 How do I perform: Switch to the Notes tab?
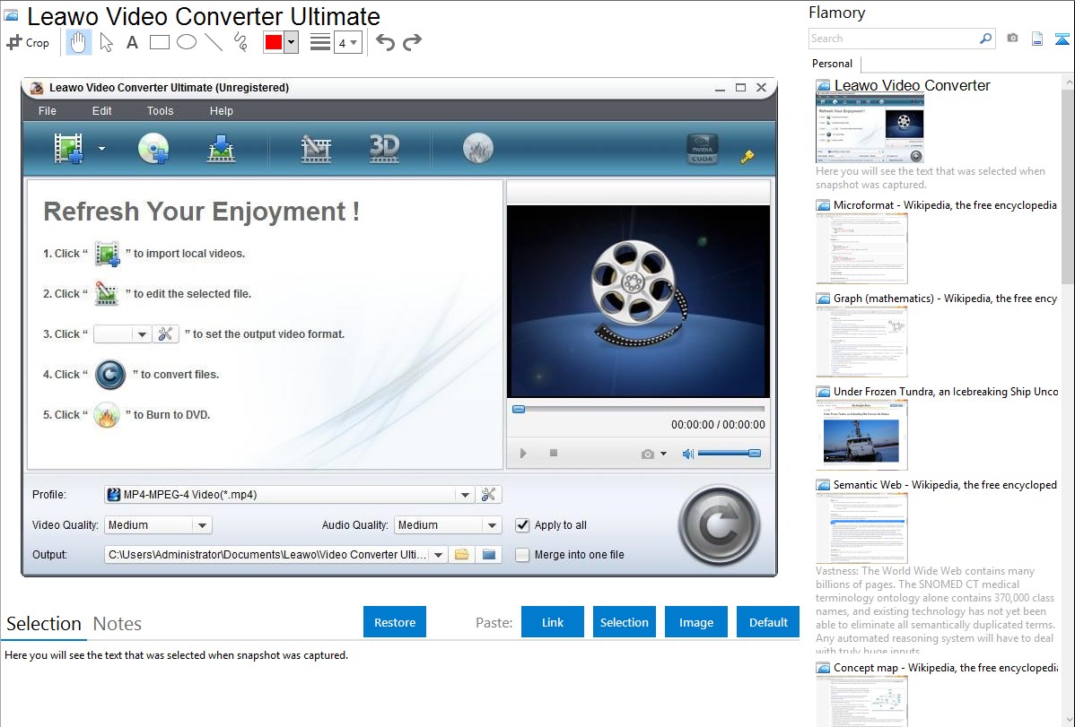point(118,624)
